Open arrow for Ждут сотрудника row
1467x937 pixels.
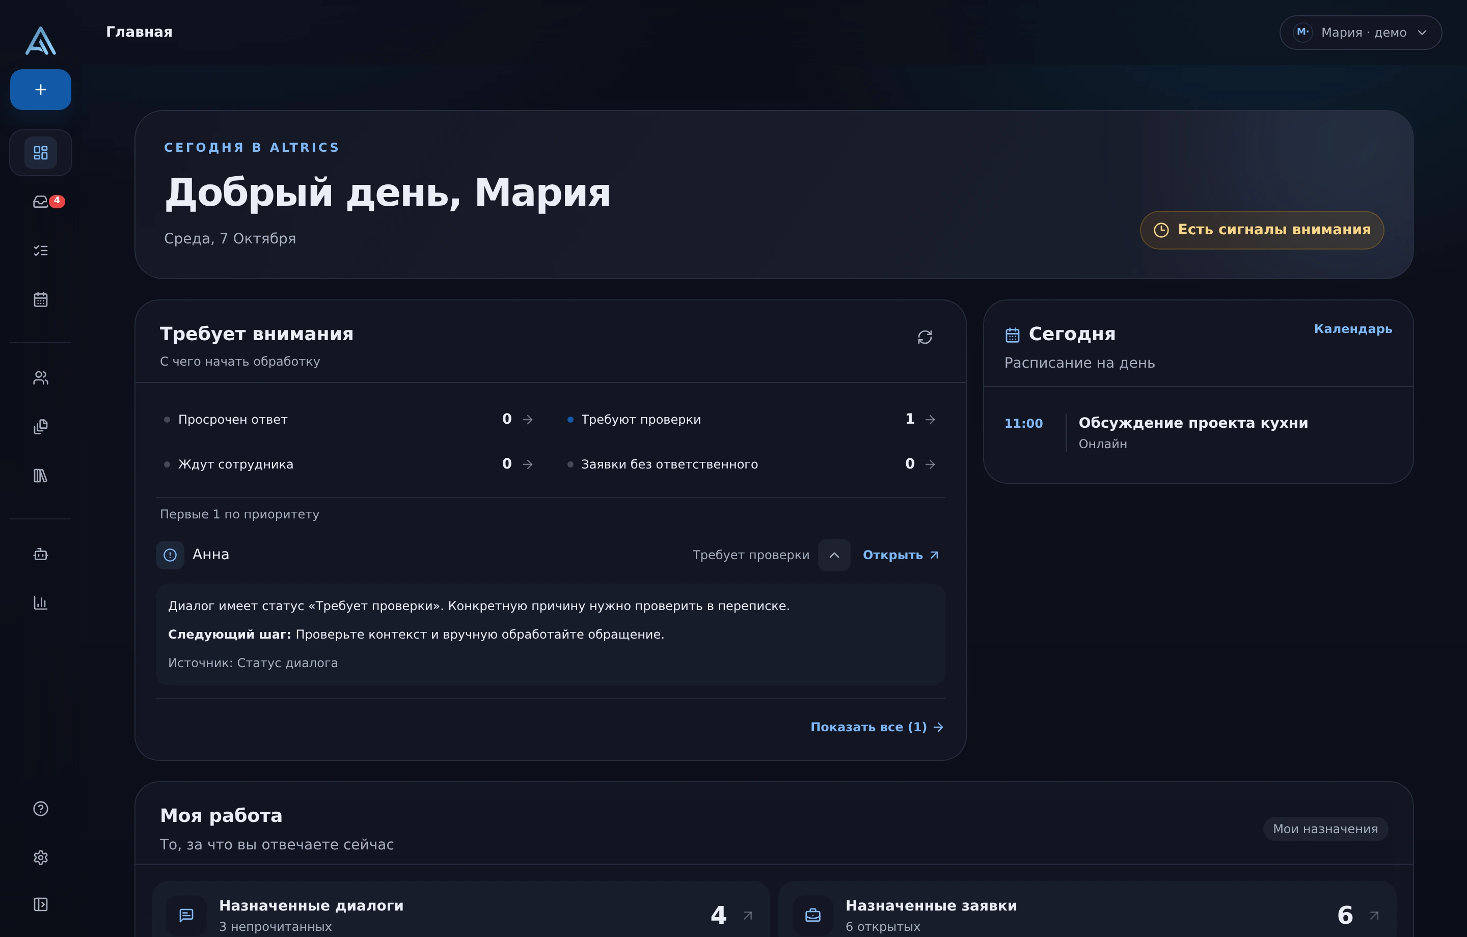point(528,464)
